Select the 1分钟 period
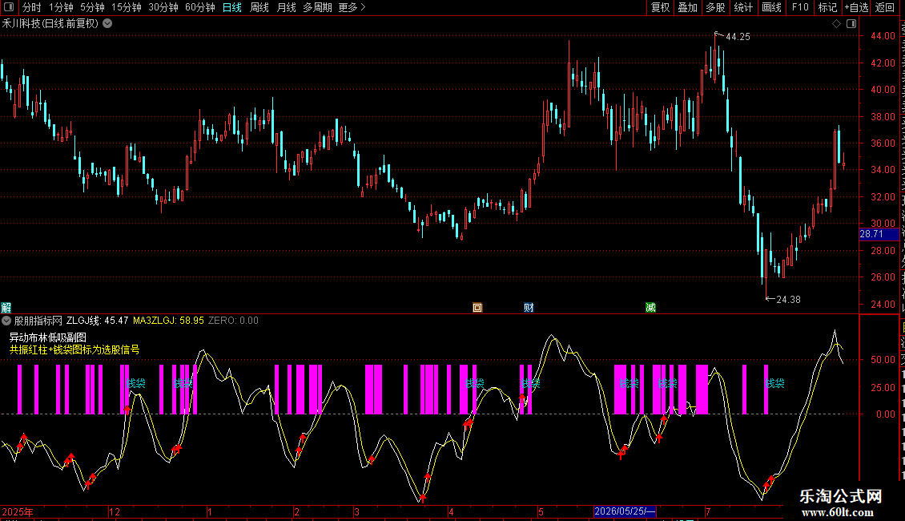The height and width of the screenshot is (521, 905). pyautogui.click(x=61, y=7)
